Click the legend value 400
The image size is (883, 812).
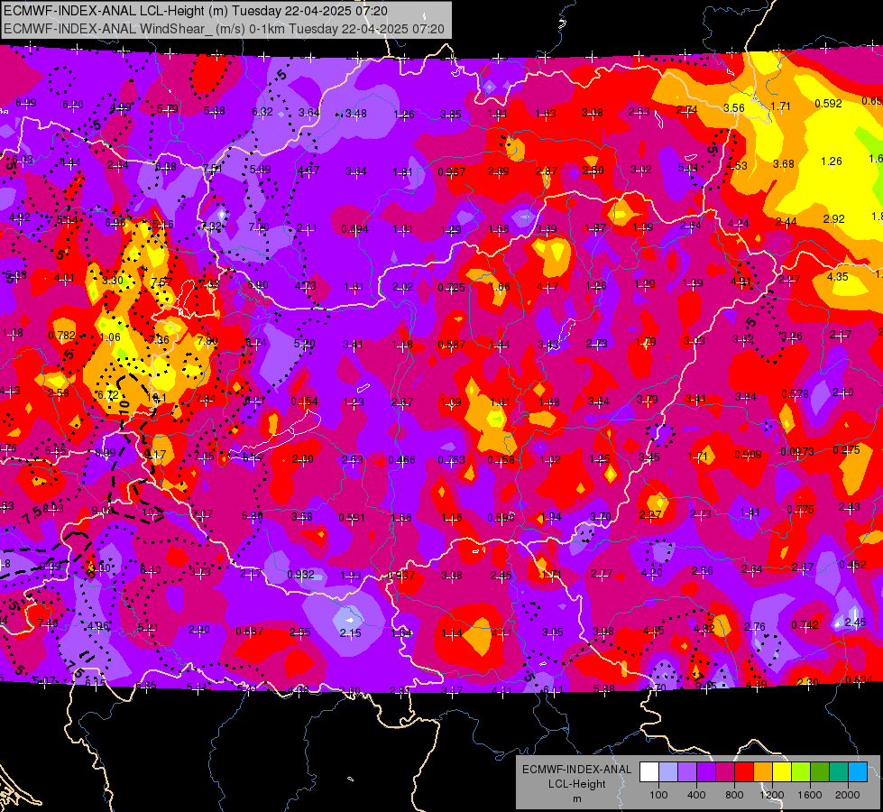coord(696,795)
